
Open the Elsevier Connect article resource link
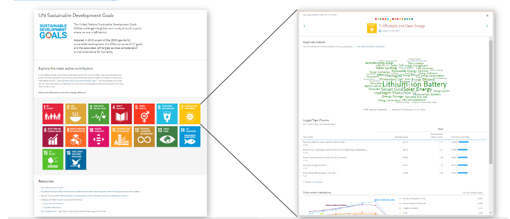[85, 196]
